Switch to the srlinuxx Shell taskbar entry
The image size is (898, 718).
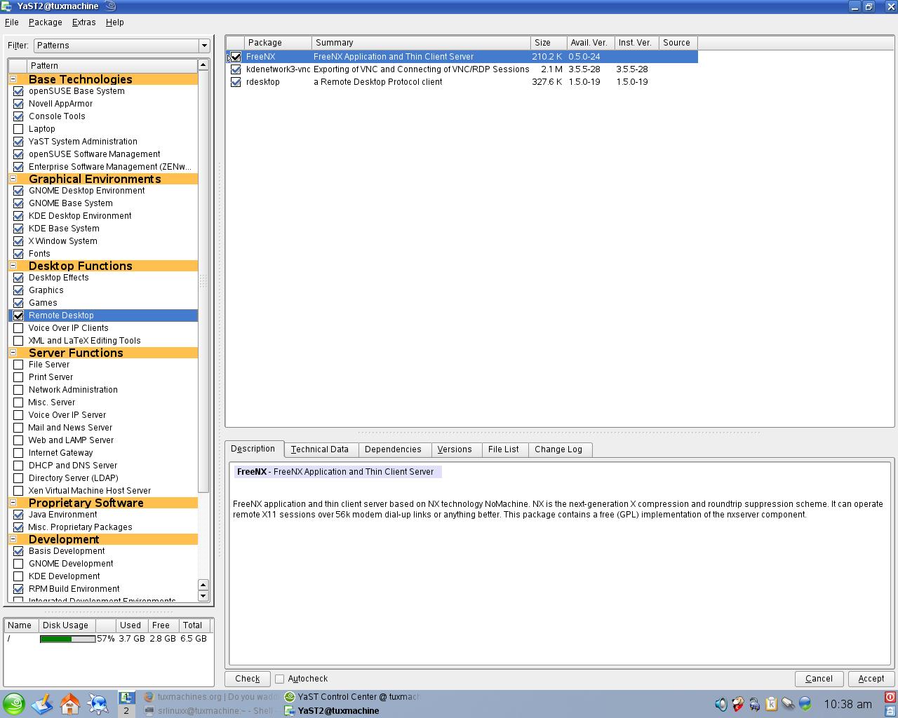tap(210, 710)
